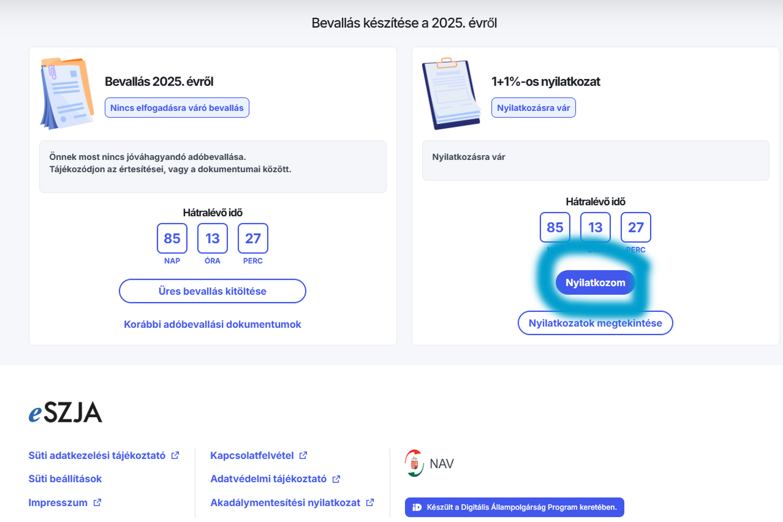Click the Nyilatkozom button

click(x=595, y=282)
